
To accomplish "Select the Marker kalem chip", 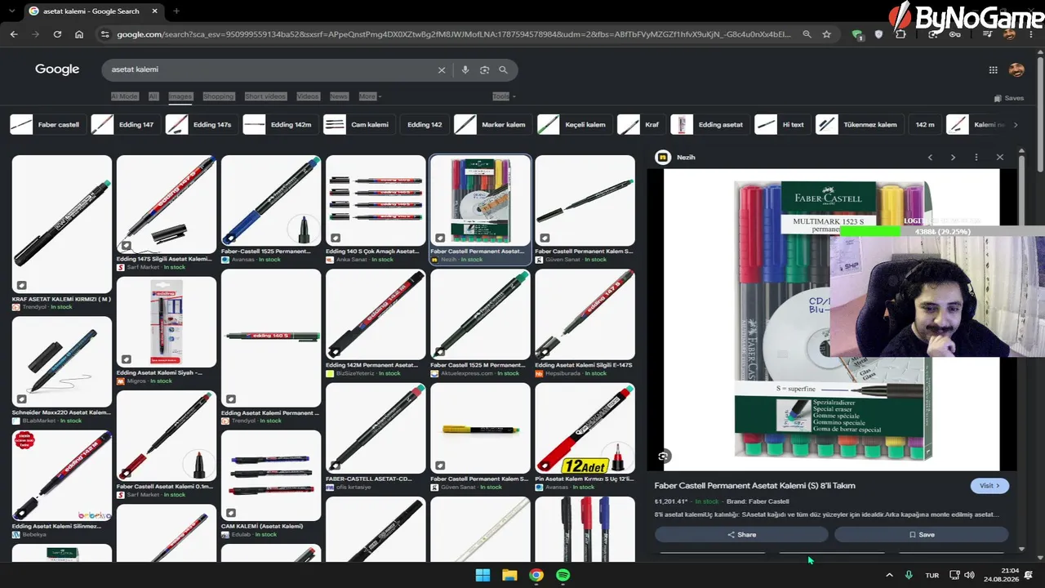I will (x=492, y=125).
